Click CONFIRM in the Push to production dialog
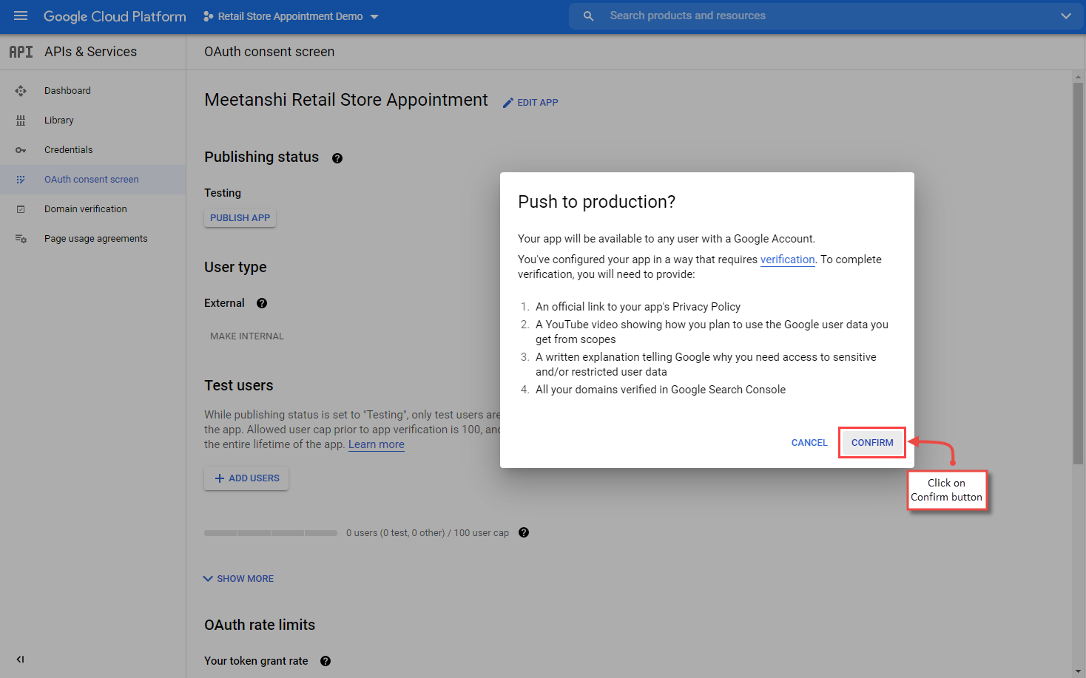The width and height of the screenshot is (1086, 678). tap(872, 443)
